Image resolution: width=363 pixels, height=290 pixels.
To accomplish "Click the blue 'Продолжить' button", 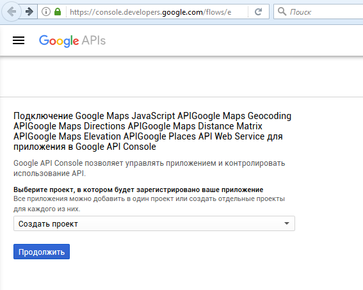I will click(42, 252).
